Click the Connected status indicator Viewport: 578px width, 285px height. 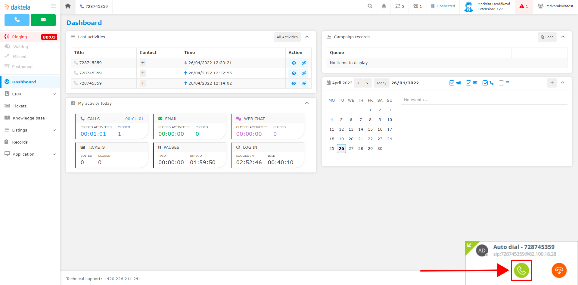point(443,6)
